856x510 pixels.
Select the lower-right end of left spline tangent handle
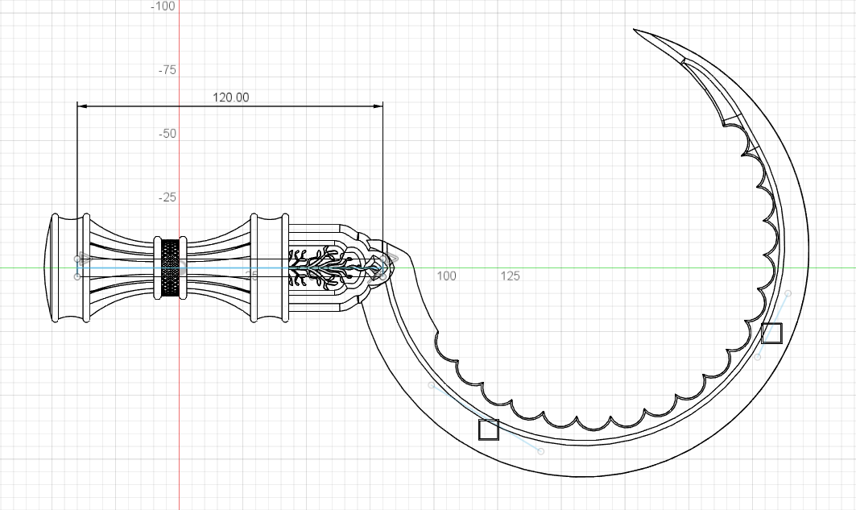click(x=540, y=451)
